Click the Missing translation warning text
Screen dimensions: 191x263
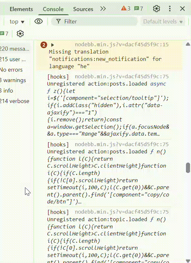105,59
